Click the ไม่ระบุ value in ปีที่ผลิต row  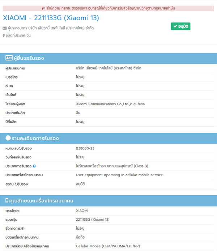[x=80, y=122]
